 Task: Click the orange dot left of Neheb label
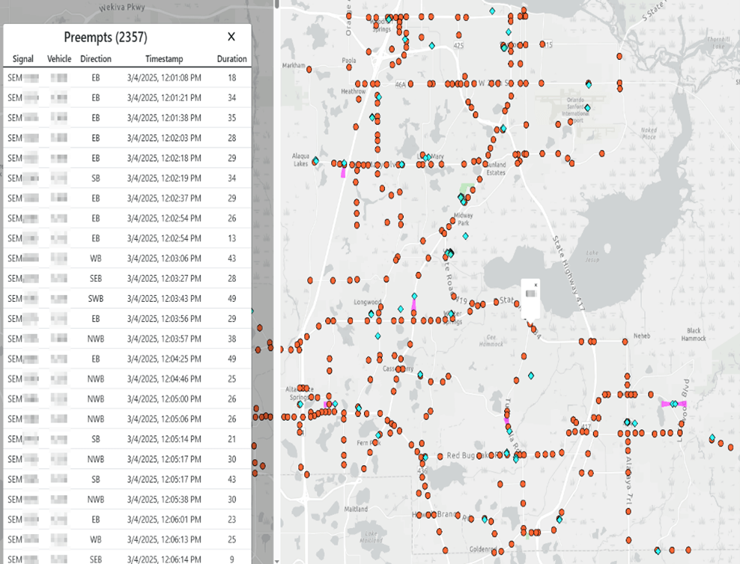625,342
